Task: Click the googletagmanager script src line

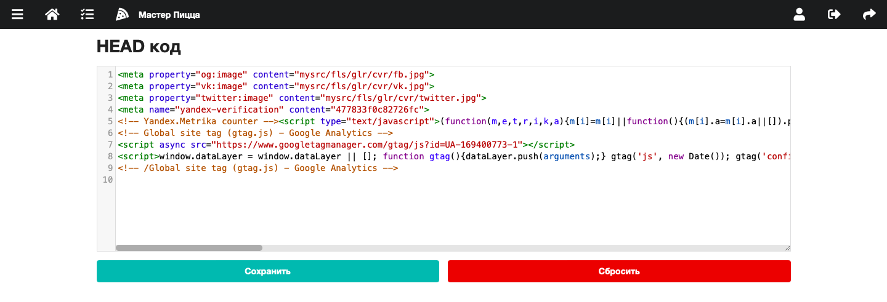Action: tap(346, 145)
